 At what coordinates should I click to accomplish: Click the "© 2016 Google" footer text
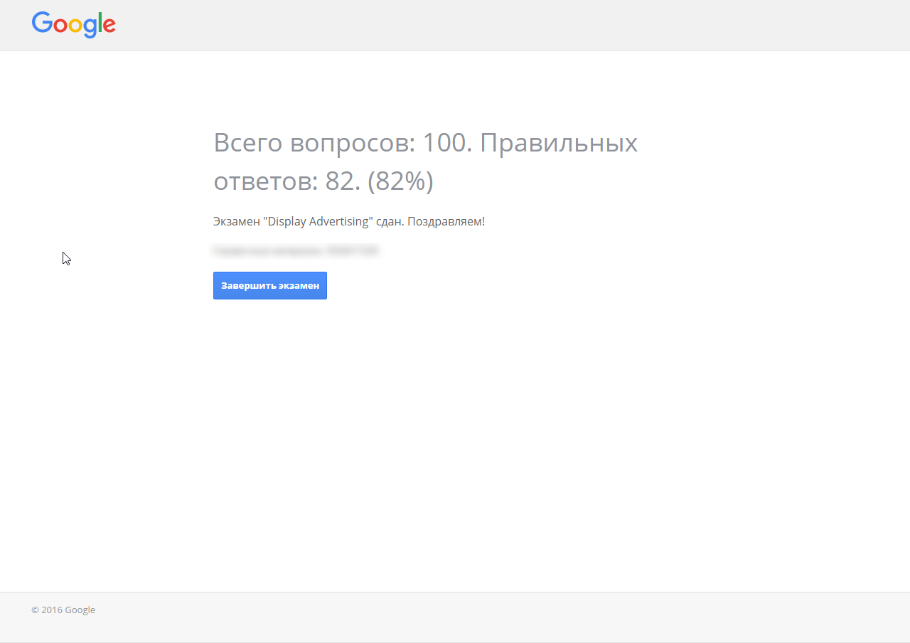pyautogui.click(x=63, y=610)
